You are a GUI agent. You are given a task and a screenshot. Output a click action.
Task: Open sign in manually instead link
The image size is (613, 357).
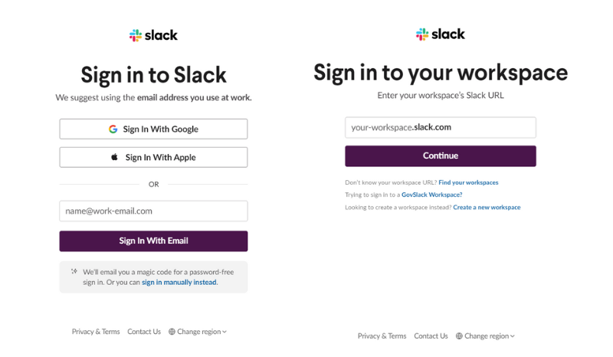tap(179, 283)
